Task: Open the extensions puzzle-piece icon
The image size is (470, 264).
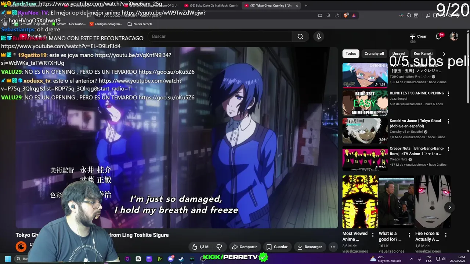Action: (x=409, y=15)
